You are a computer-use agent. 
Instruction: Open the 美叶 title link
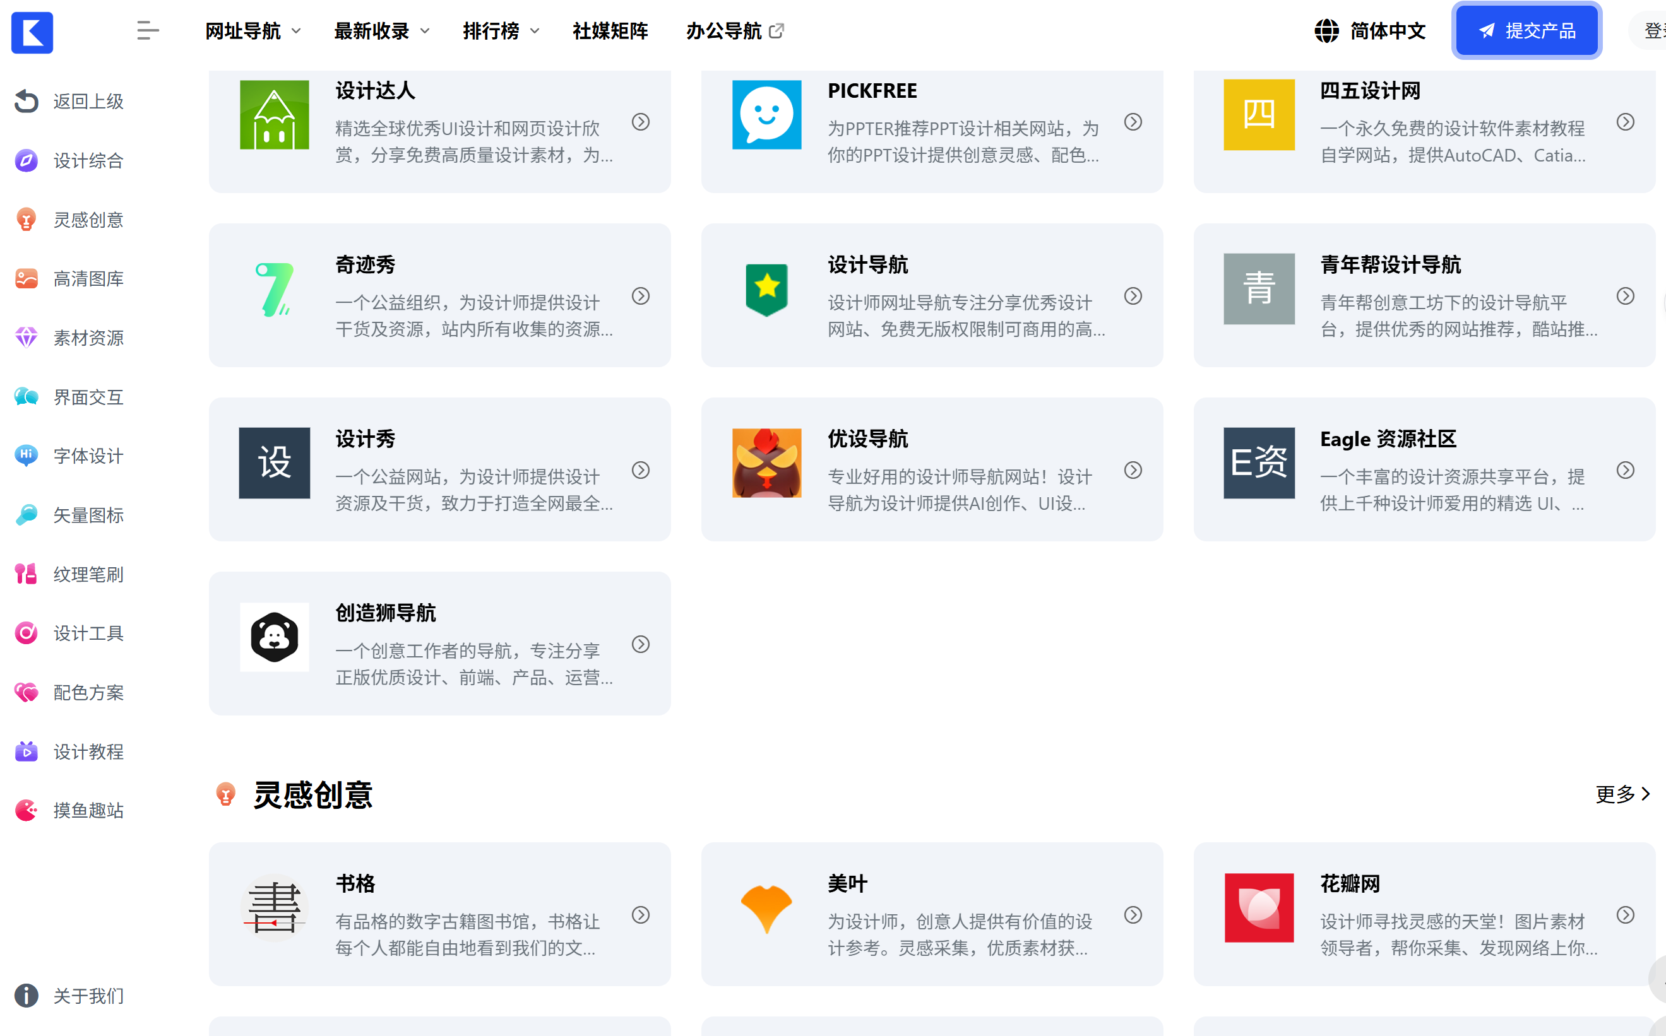847,883
